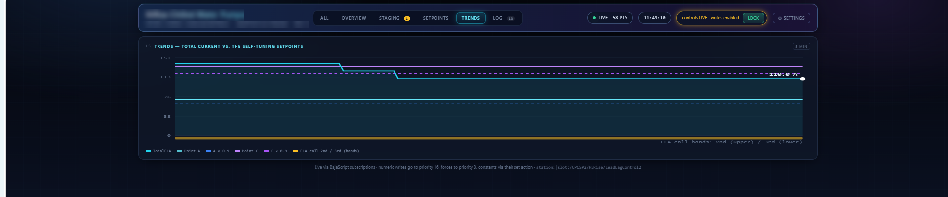Click the FLA call bands annotation text

[x=731, y=142]
